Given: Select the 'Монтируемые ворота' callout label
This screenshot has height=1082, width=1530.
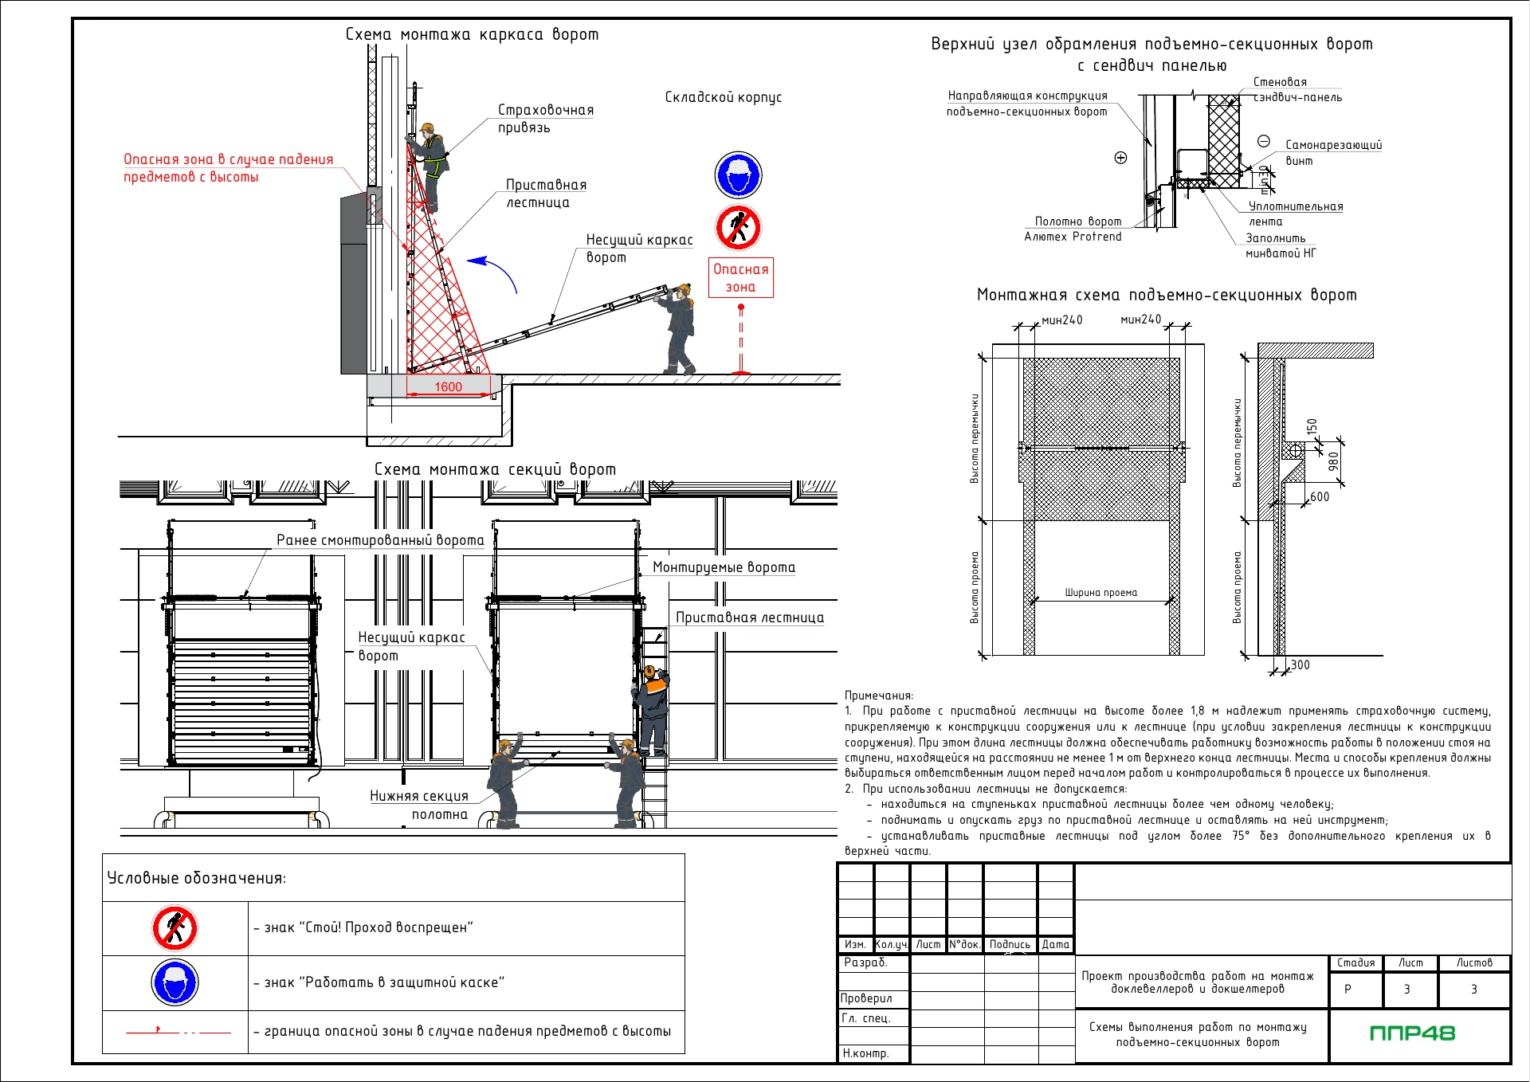Looking at the screenshot, I should pos(724,567).
